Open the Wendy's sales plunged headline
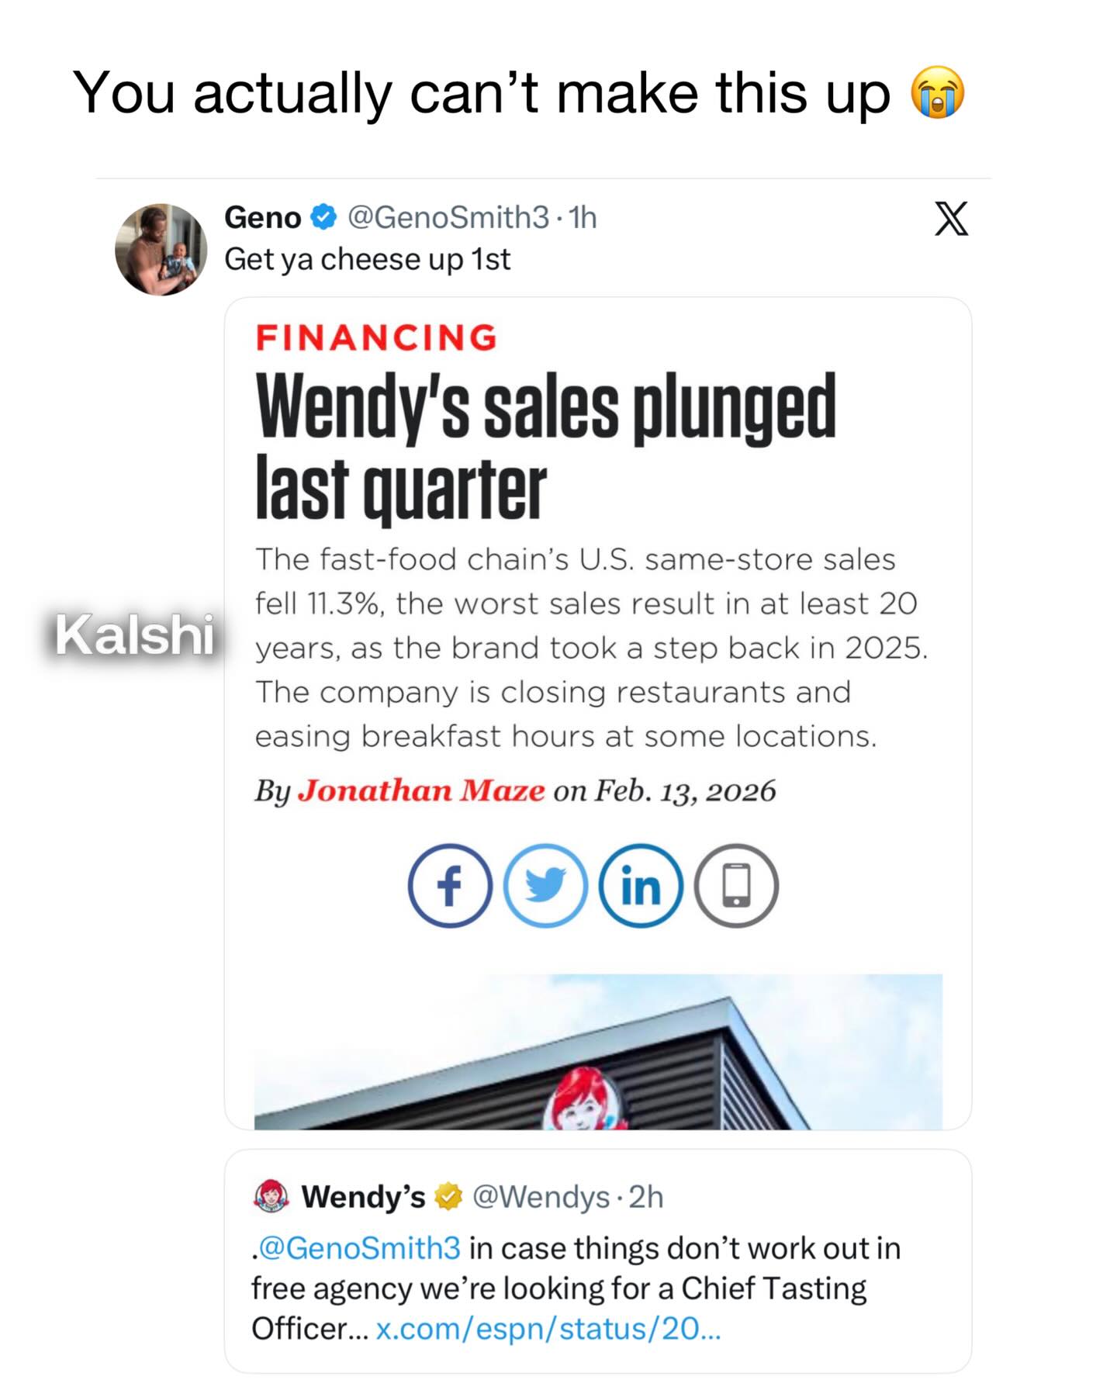Viewport: 1117px width, 1387px height. [545, 444]
